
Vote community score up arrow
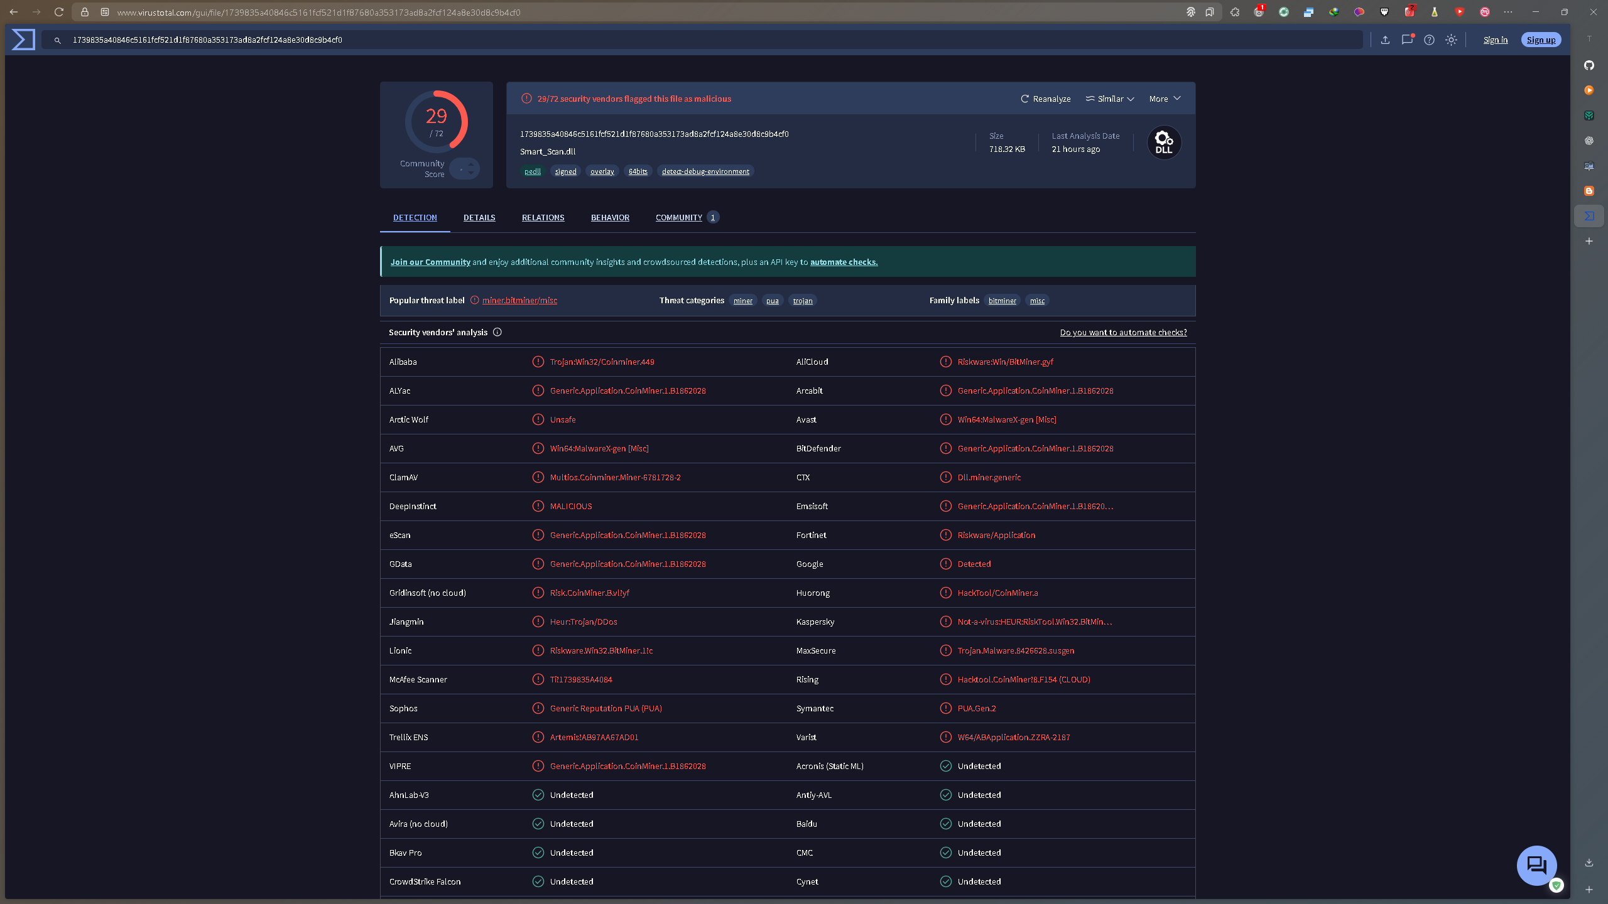tap(471, 164)
